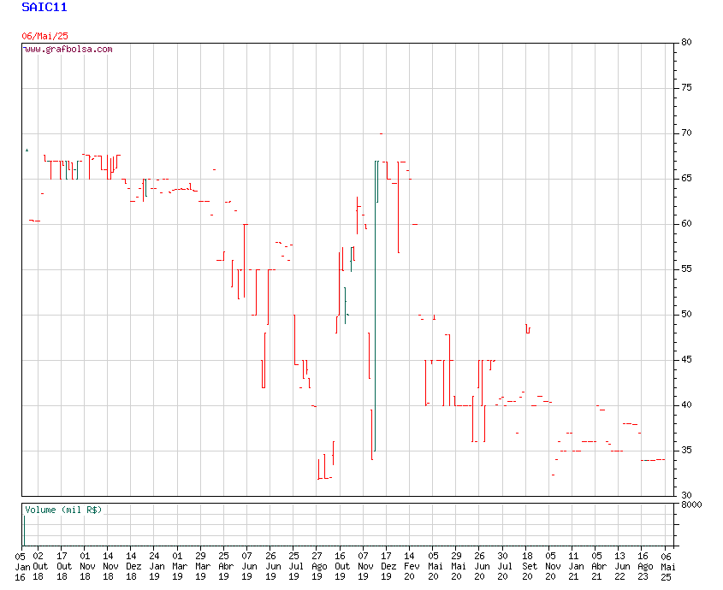
Task: Click the 30 price axis value
Action: point(686,495)
